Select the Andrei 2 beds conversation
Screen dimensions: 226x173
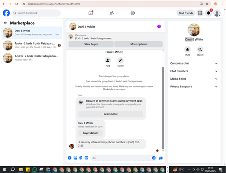(x=32, y=58)
